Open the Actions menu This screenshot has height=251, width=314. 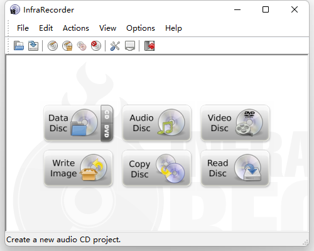point(76,28)
